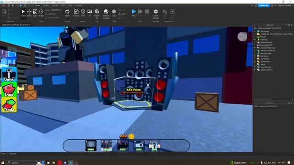Activate the Rotate tool
This screenshot has width=294, height=165.
[x=41, y=13]
